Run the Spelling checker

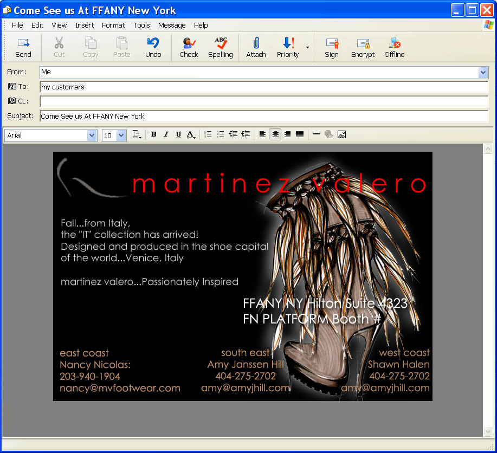(x=220, y=48)
